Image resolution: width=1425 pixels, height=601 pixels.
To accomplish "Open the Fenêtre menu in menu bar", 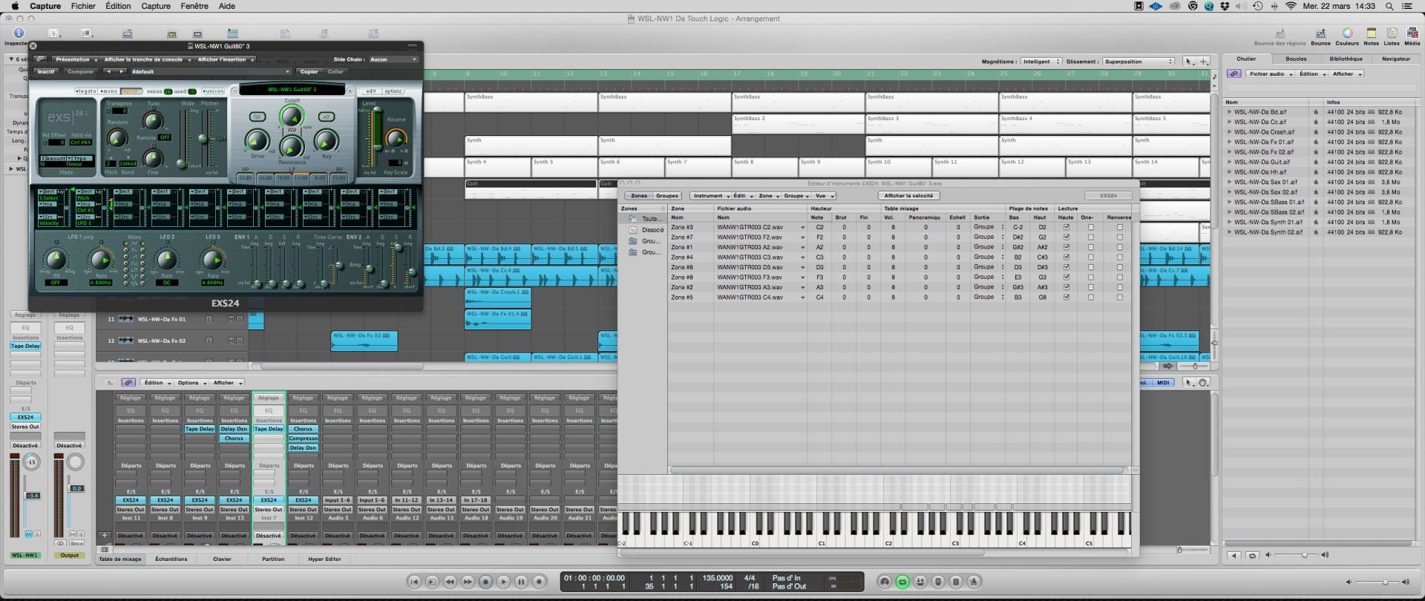I will click(194, 6).
